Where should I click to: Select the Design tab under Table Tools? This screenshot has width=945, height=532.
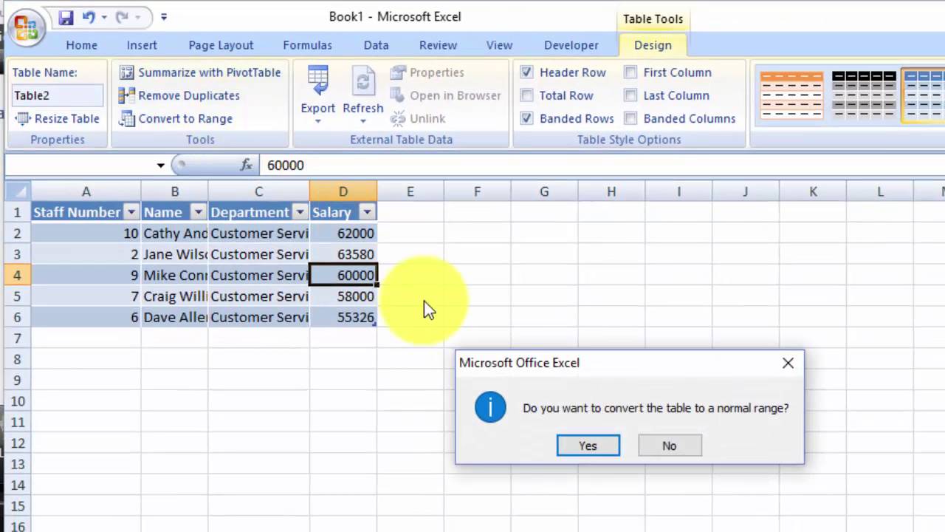coord(653,45)
